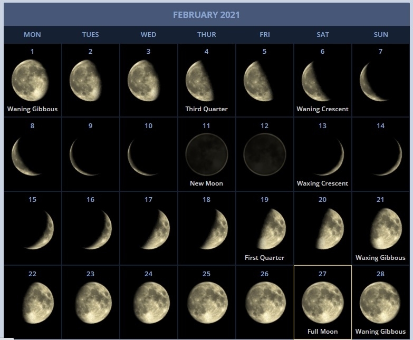
Task: Click the date number 11
Action: [x=207, y=126]
